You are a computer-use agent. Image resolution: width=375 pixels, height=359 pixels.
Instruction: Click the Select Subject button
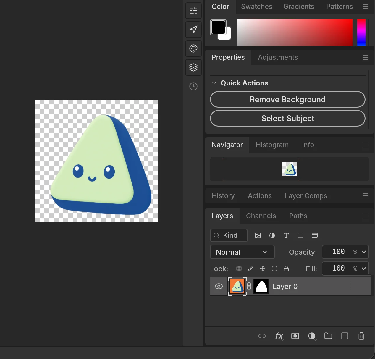coord(288,118)
